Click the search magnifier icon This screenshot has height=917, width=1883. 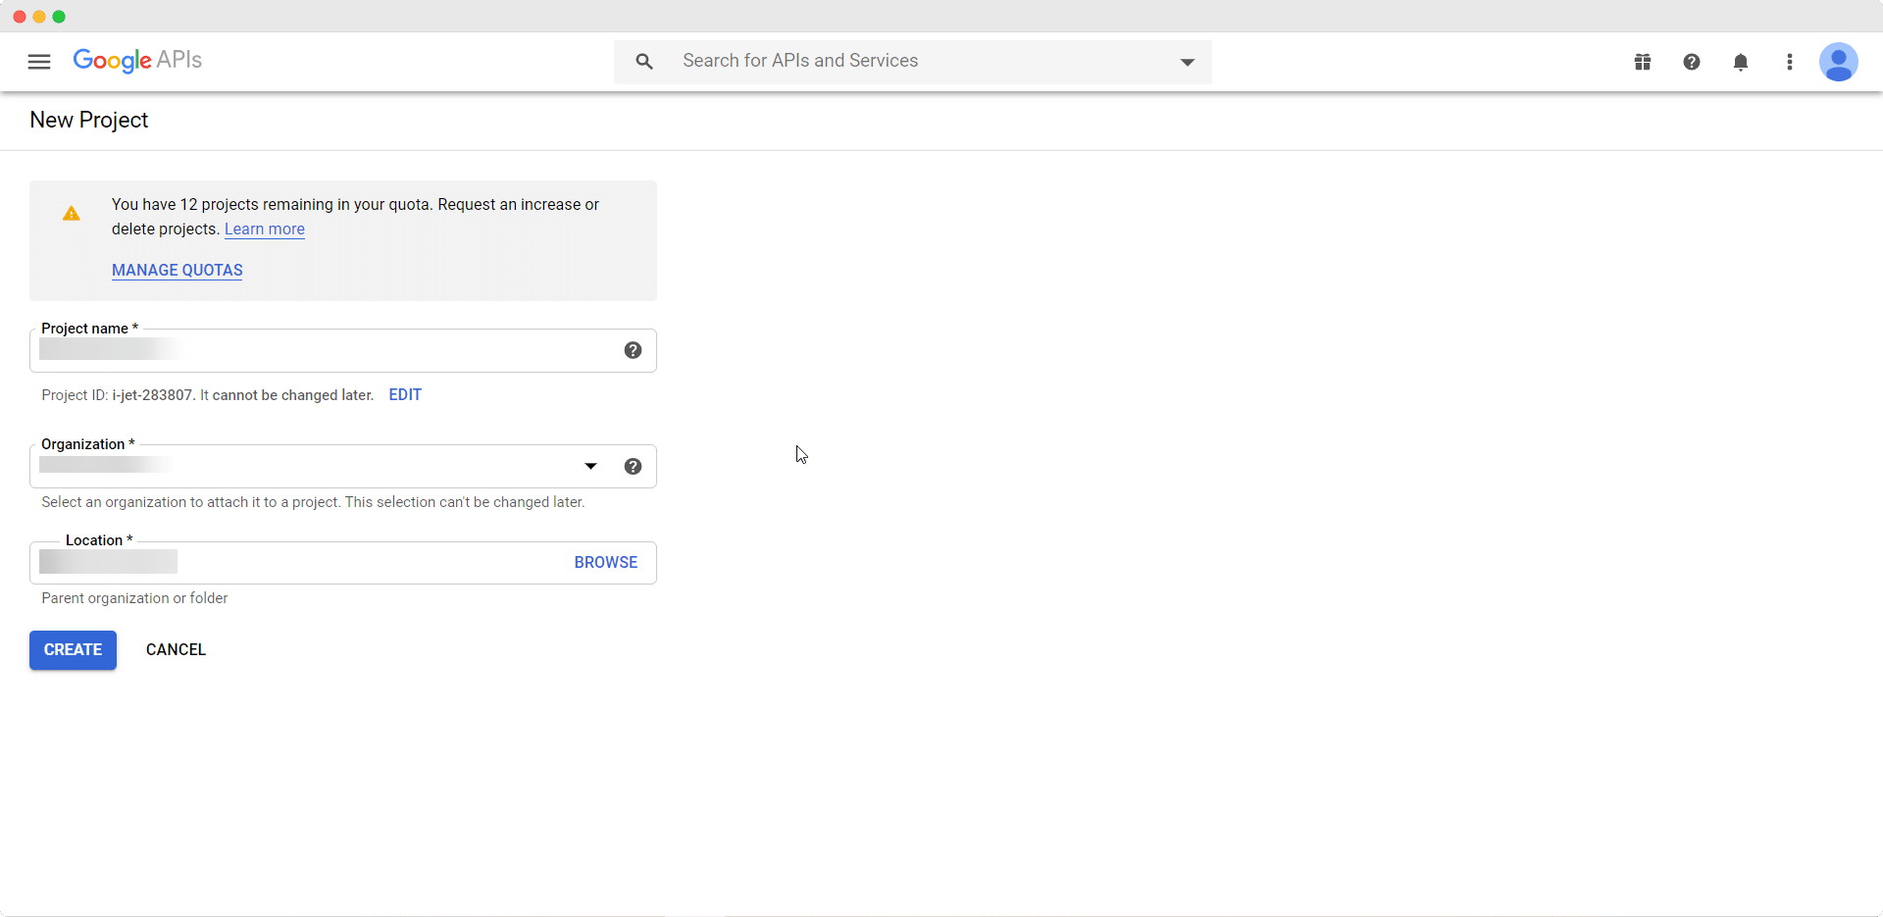[644, 62]
